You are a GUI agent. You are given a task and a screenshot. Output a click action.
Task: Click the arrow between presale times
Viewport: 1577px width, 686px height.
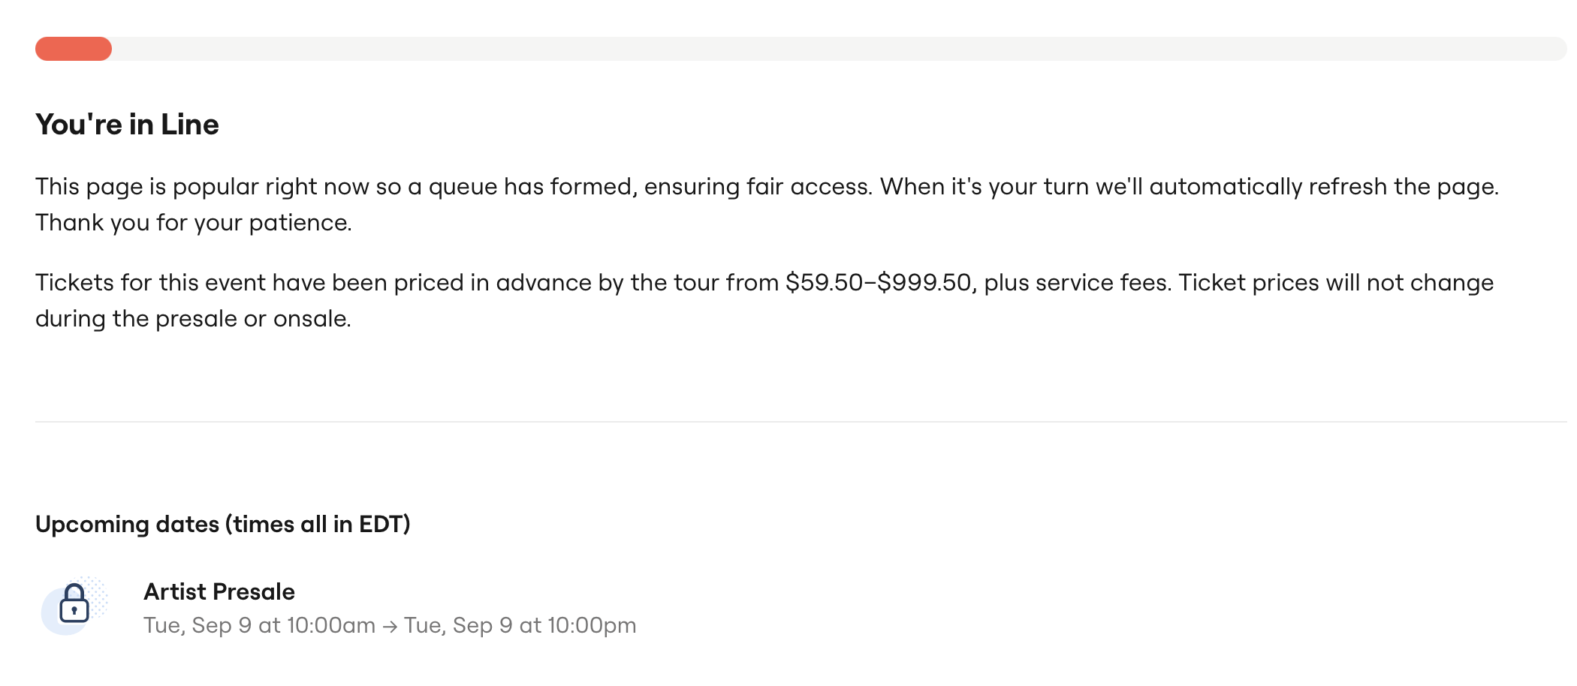[390, 627]
